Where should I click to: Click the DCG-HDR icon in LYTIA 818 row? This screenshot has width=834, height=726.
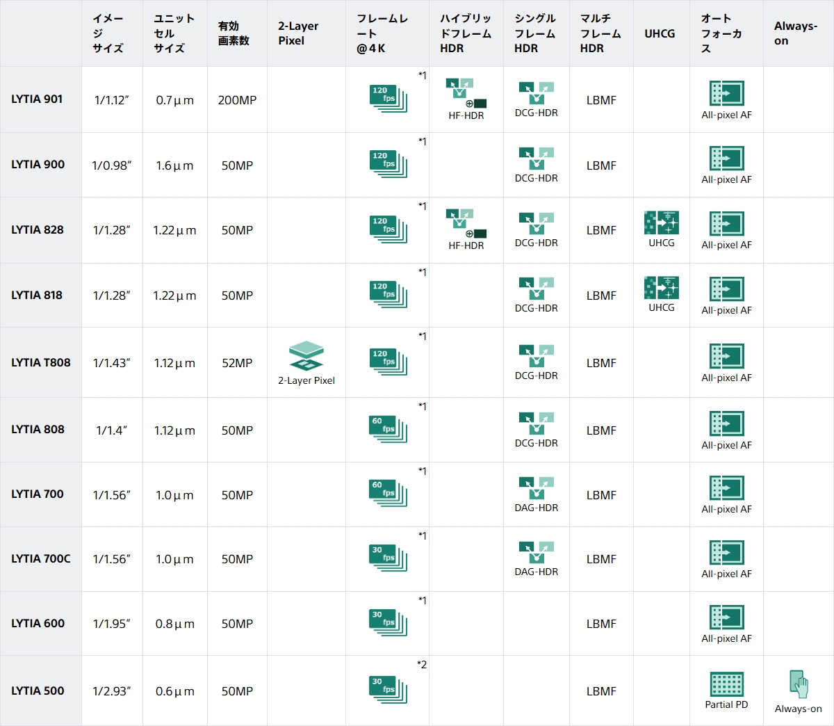[x=536, y=288]
